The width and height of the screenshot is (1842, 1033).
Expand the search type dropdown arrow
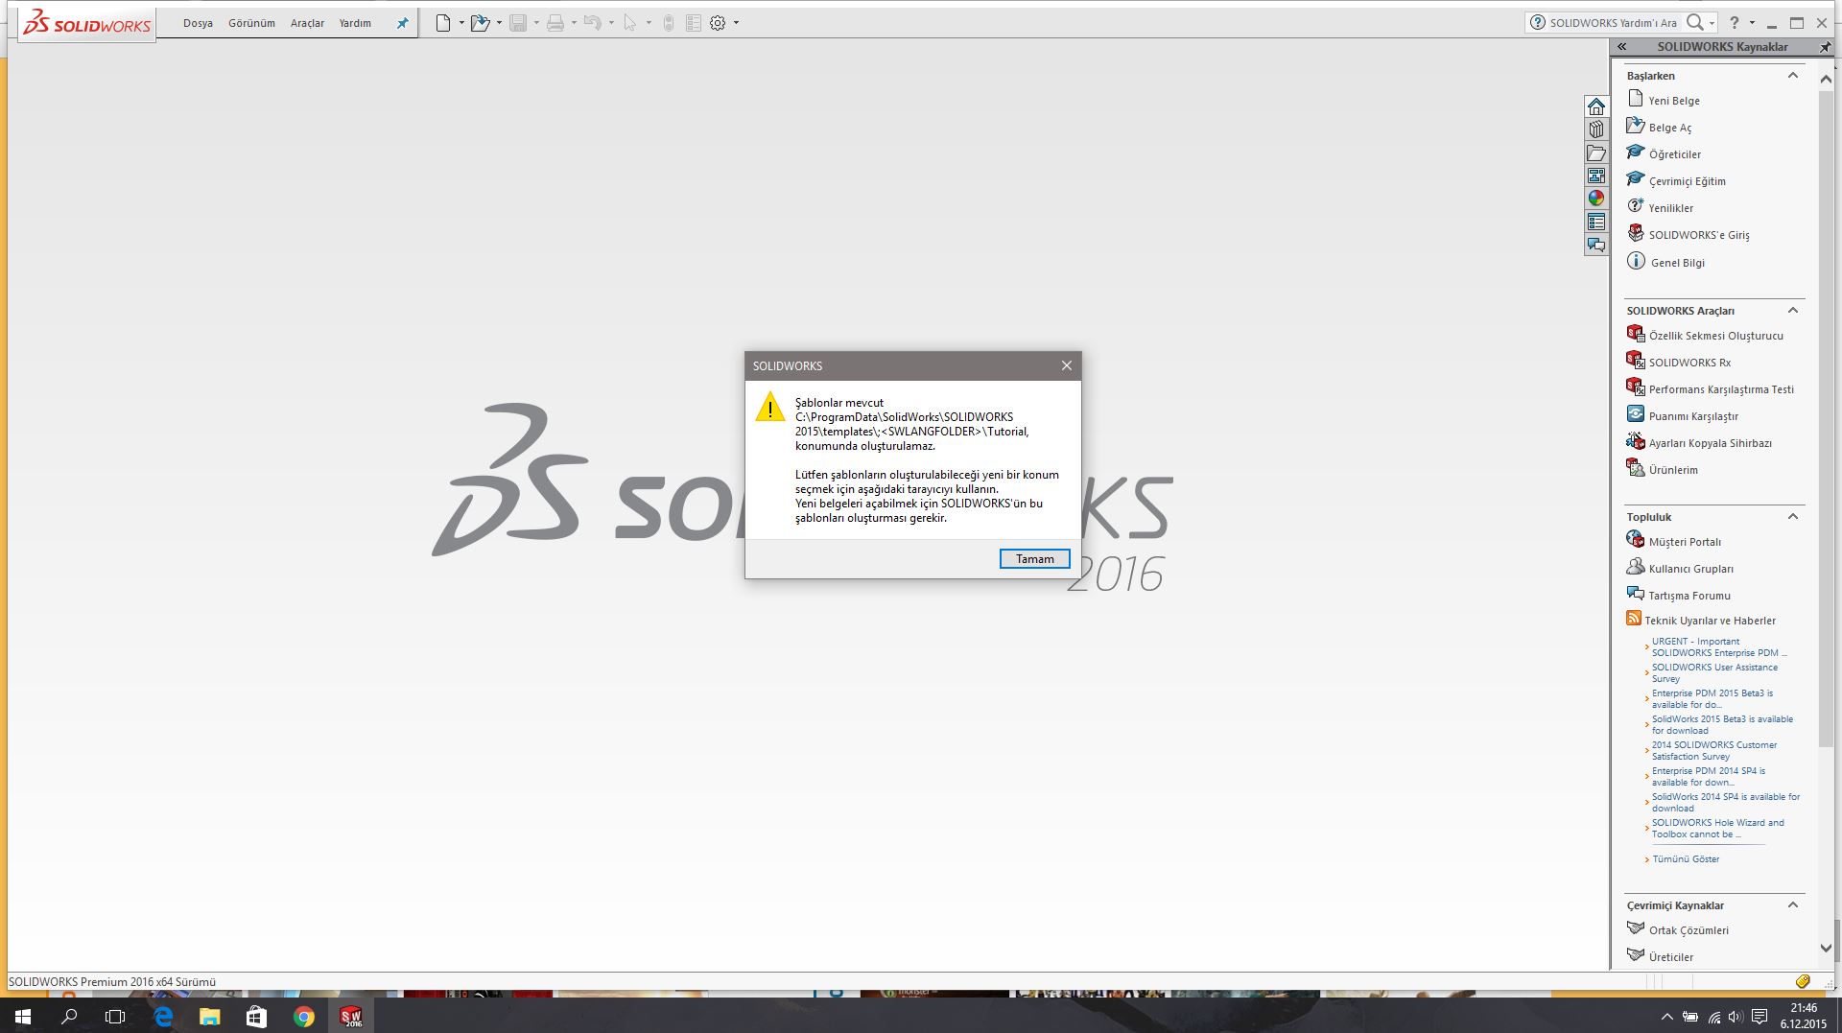1712,23
